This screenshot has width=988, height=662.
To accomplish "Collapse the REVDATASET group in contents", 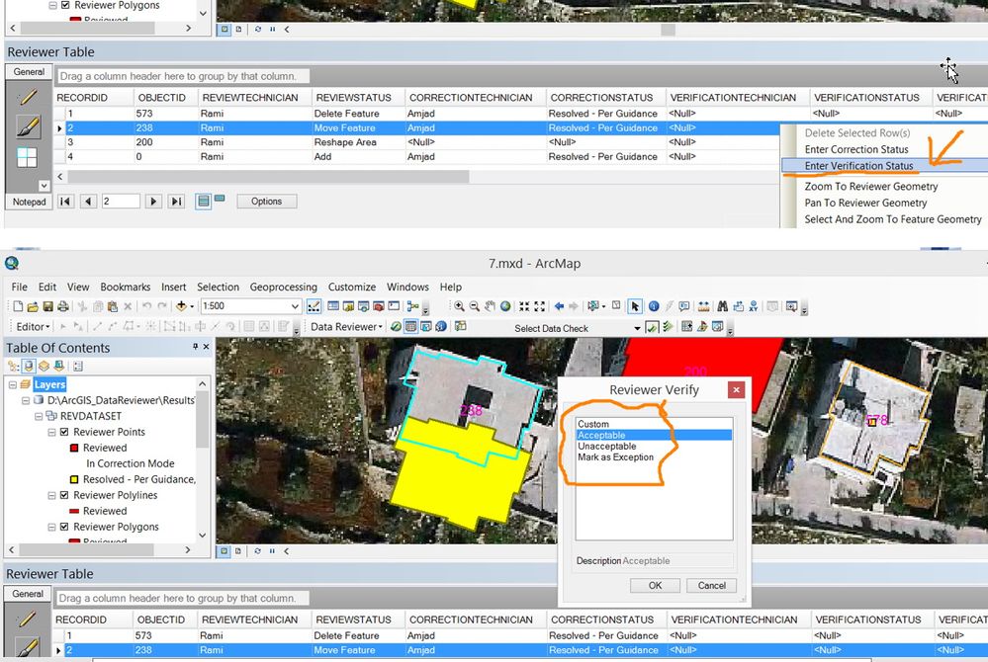I will coord(40,416).
